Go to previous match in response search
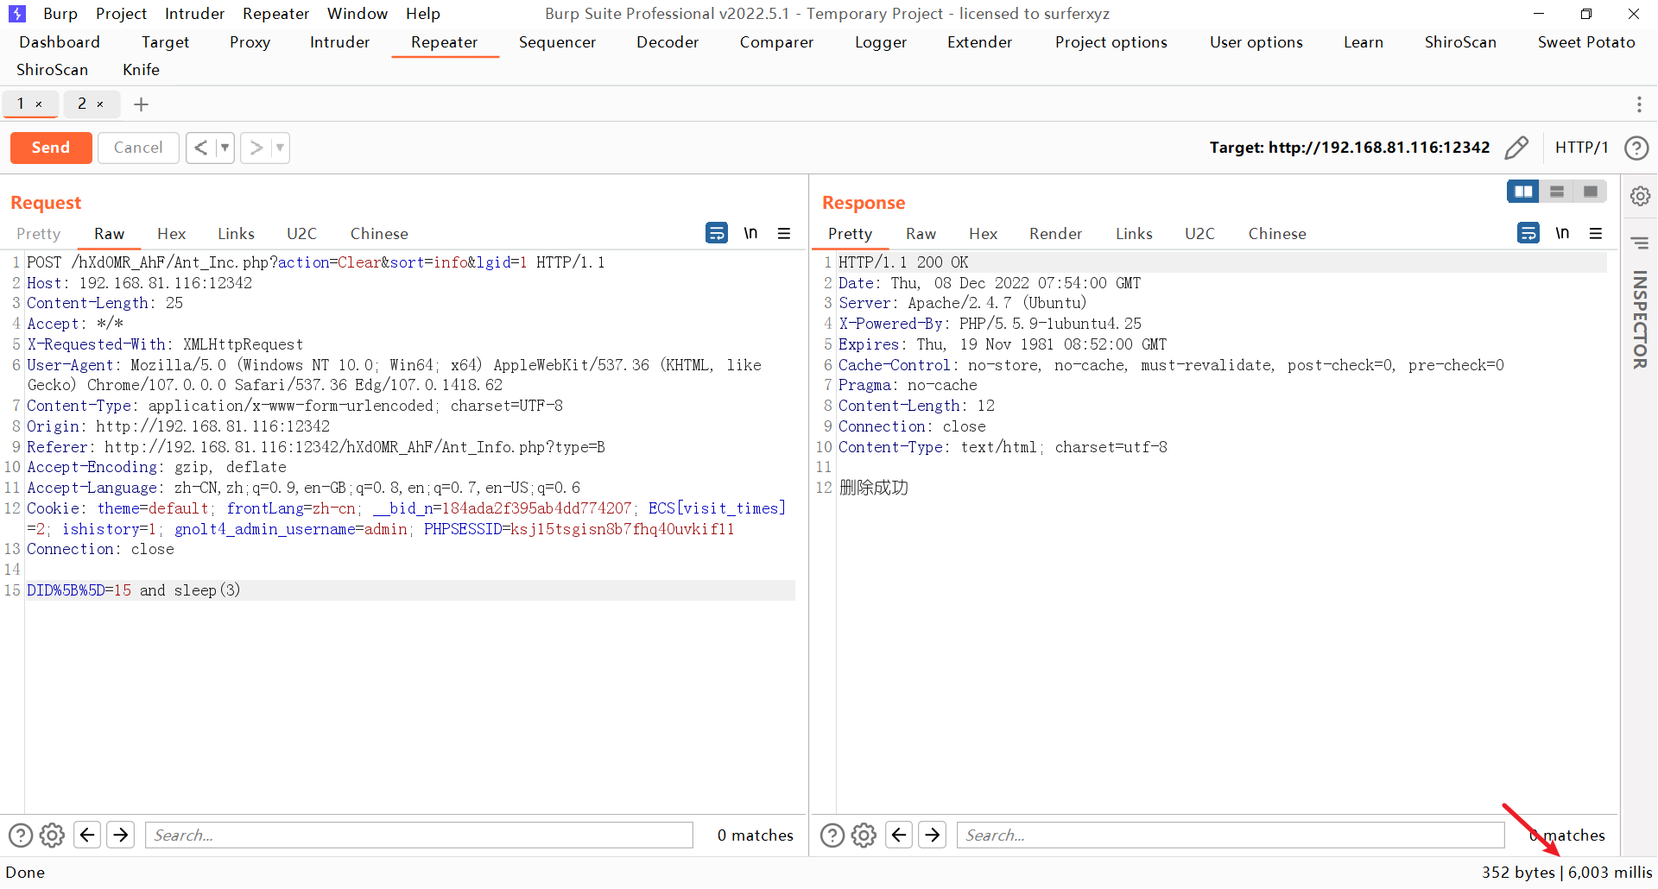1658x889 pixels. click(899, 835)
